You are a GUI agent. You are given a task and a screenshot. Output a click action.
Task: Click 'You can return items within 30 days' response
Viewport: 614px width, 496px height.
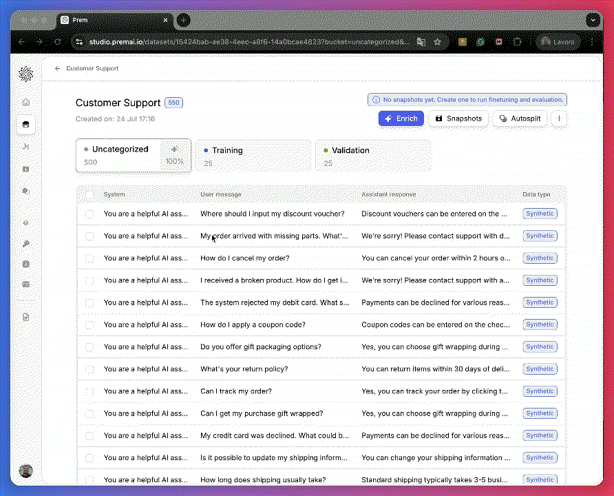point(436,369)
